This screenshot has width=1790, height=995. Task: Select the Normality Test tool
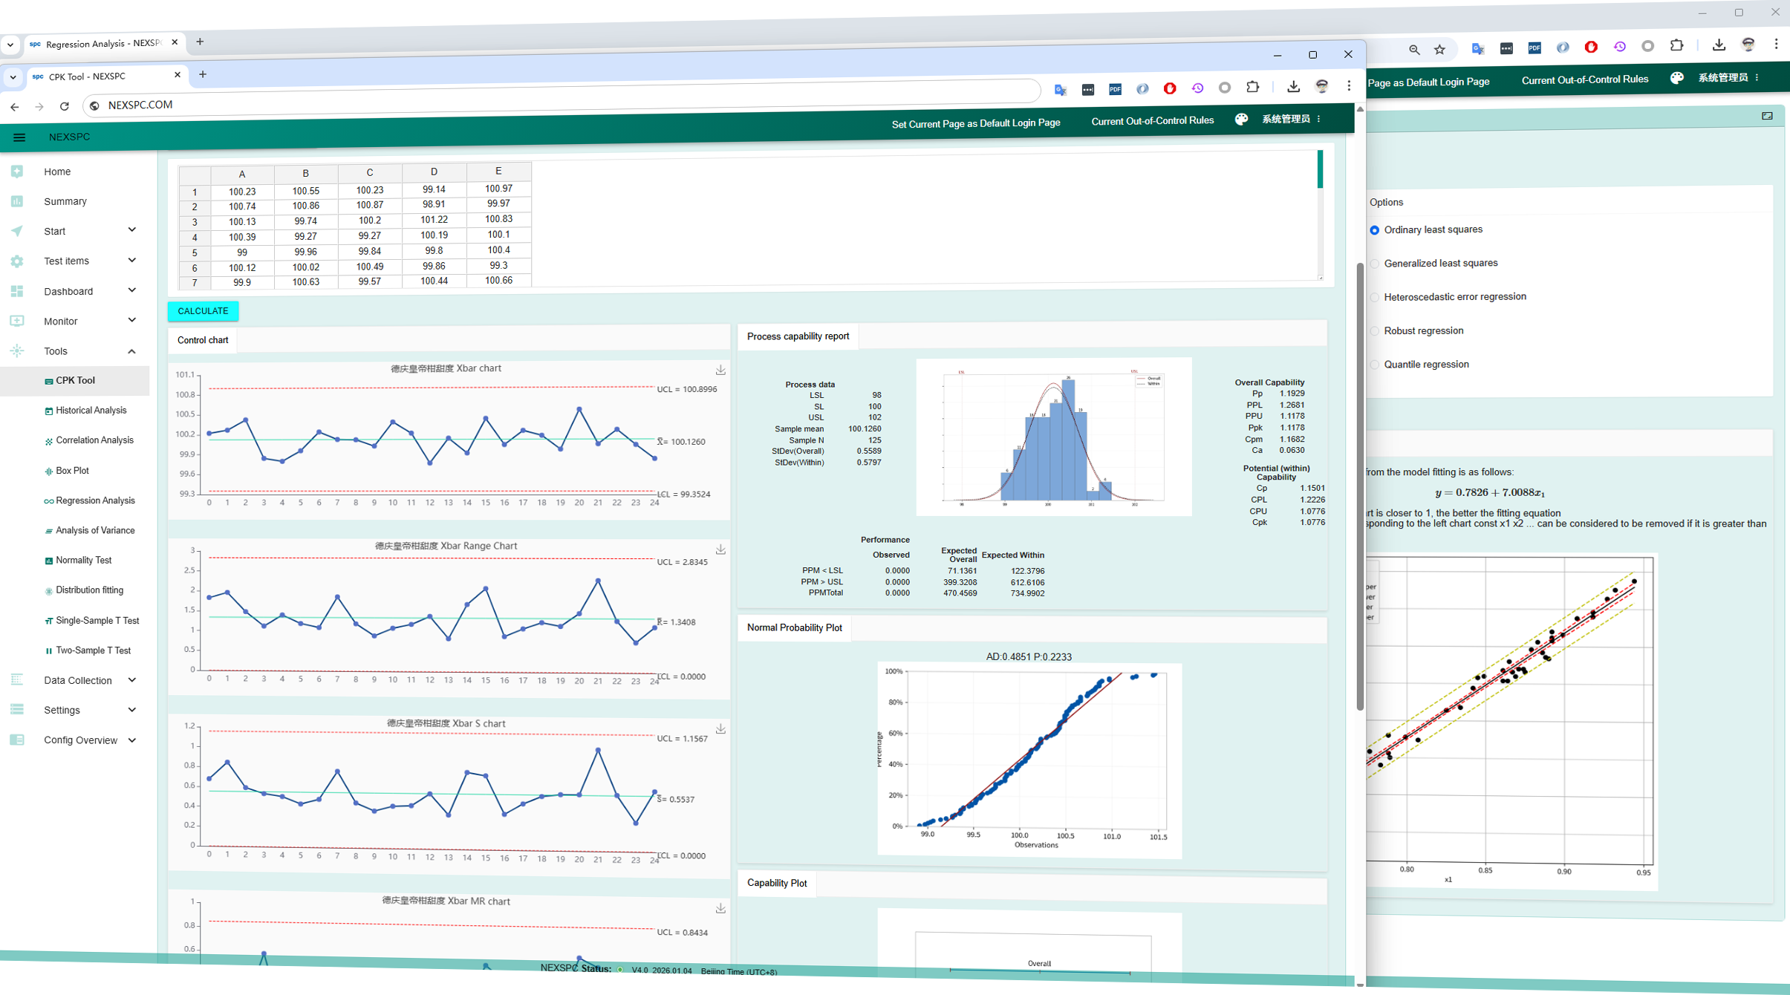(x=82, y=560)
